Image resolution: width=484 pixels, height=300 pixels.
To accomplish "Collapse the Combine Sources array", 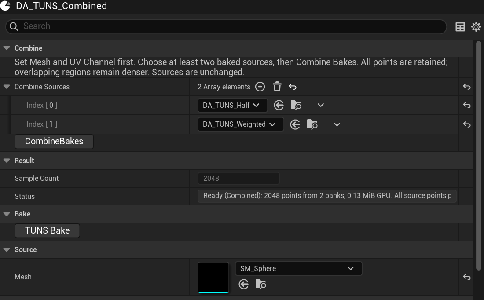I will [7, 87].
